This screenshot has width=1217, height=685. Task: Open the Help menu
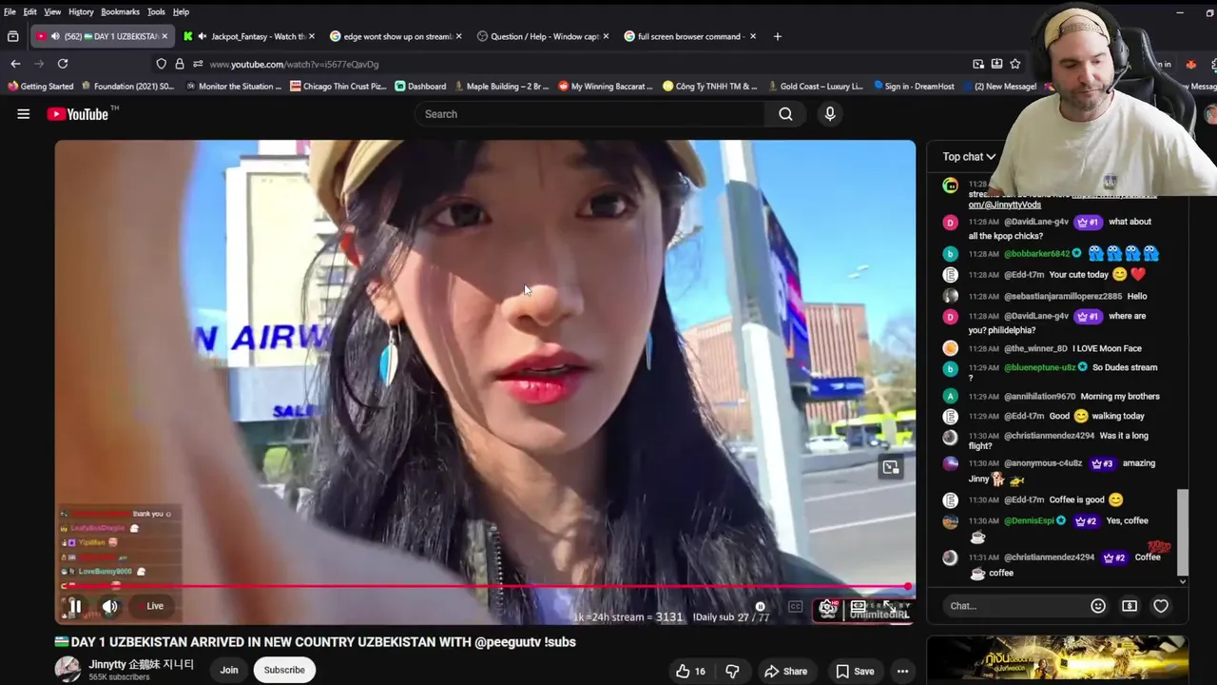click(181, 11)
